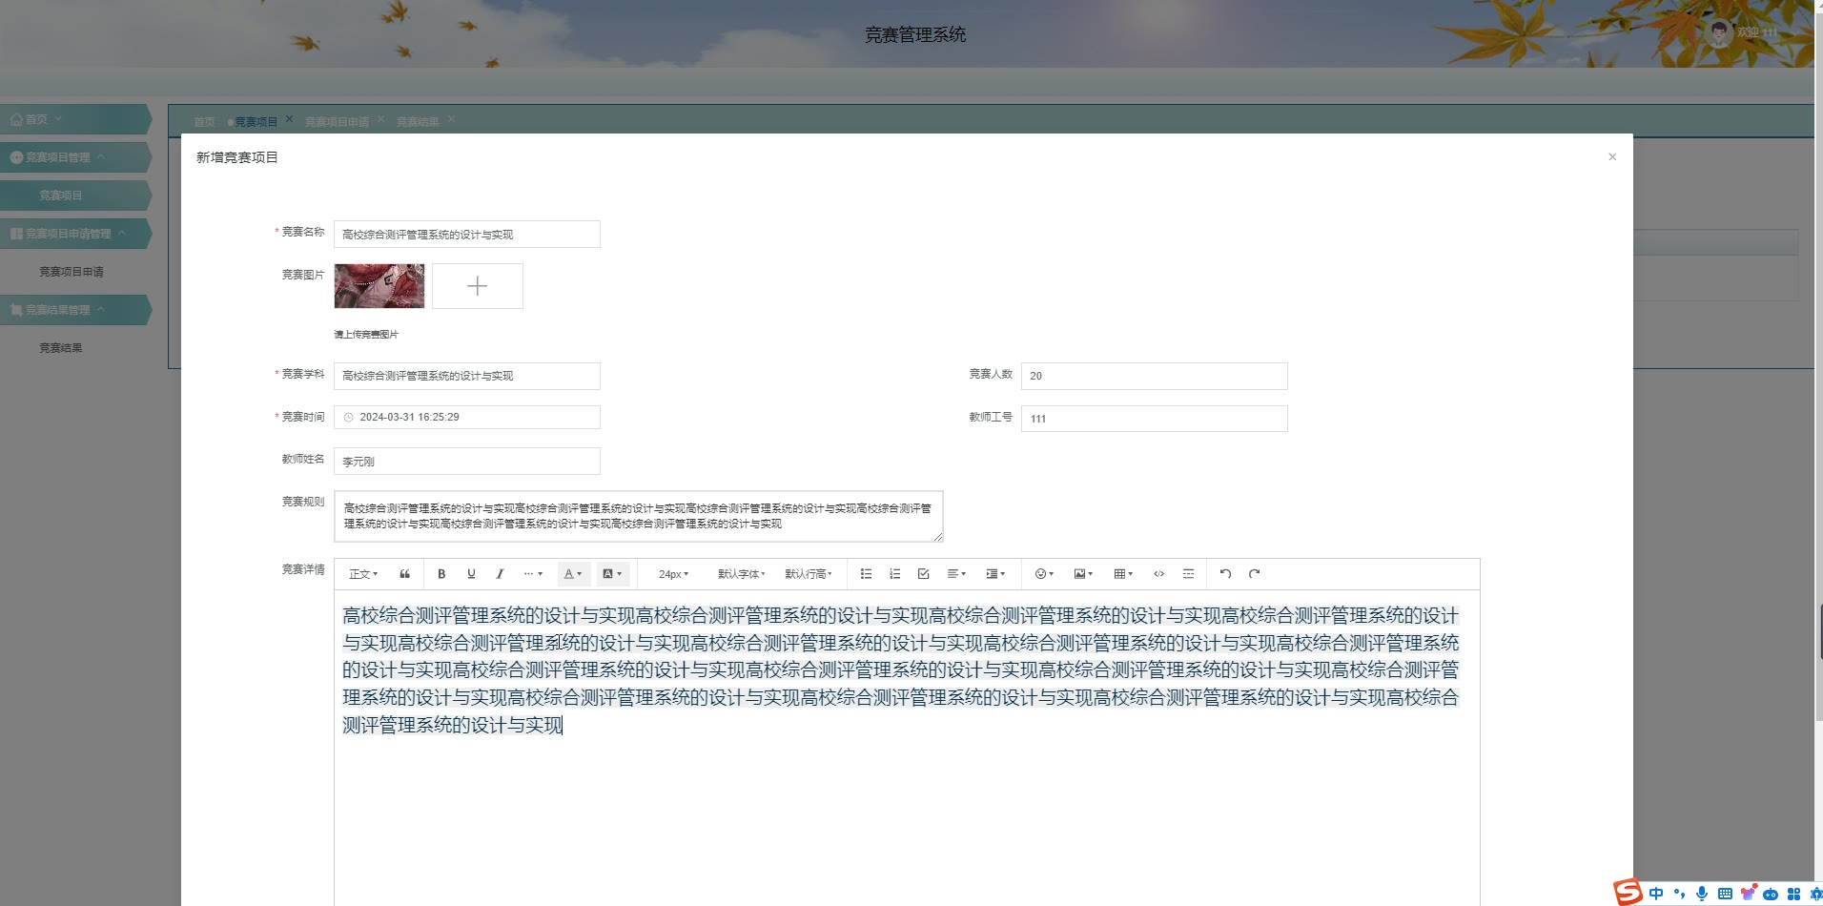Click the clock icon in 竞赛时间 field

(348, 418)
